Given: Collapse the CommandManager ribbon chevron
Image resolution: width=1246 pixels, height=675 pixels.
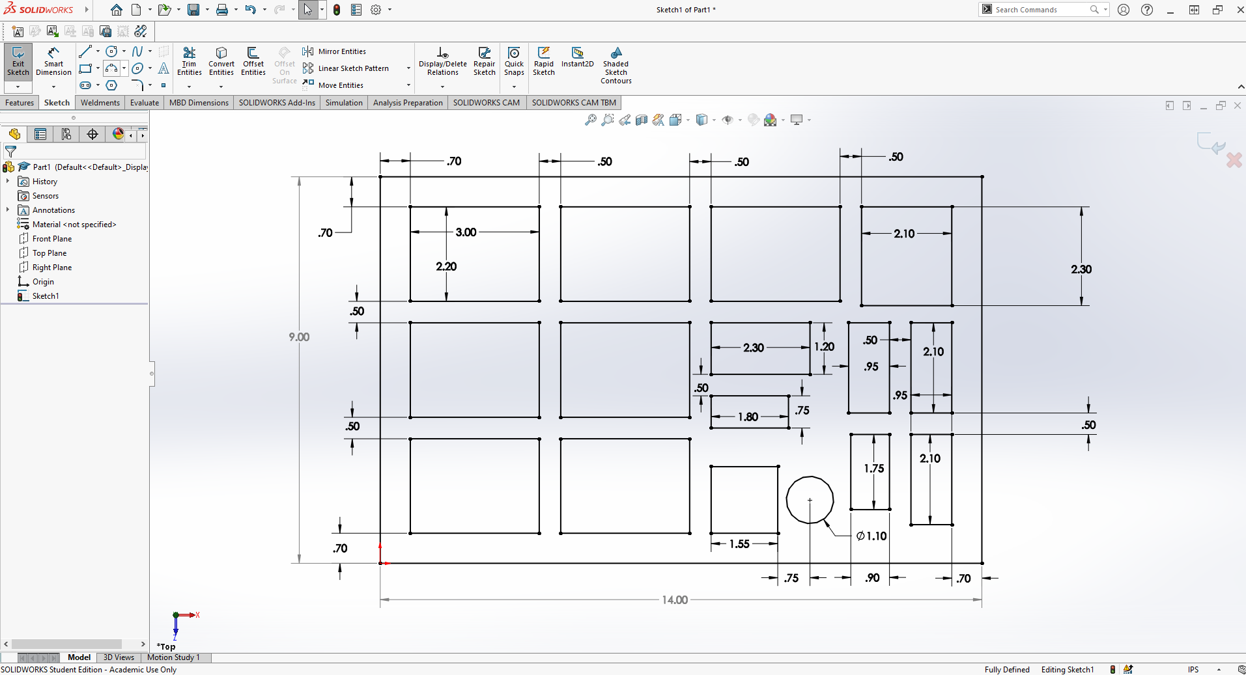Looking at the screenshot, I should point(1241,87).
